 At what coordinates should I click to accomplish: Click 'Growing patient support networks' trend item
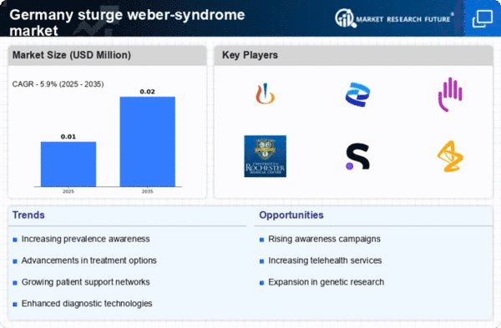click(85, 282)
